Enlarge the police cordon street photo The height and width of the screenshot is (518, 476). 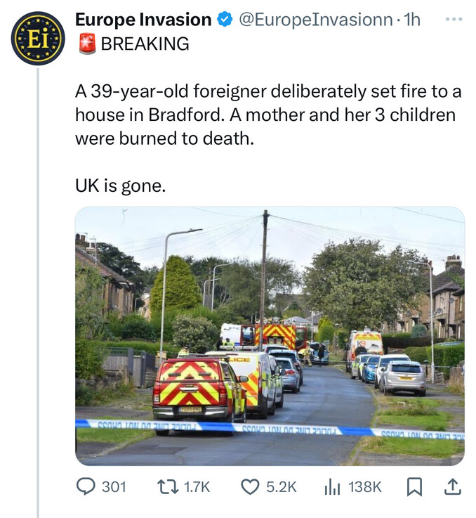coord(270,336)
